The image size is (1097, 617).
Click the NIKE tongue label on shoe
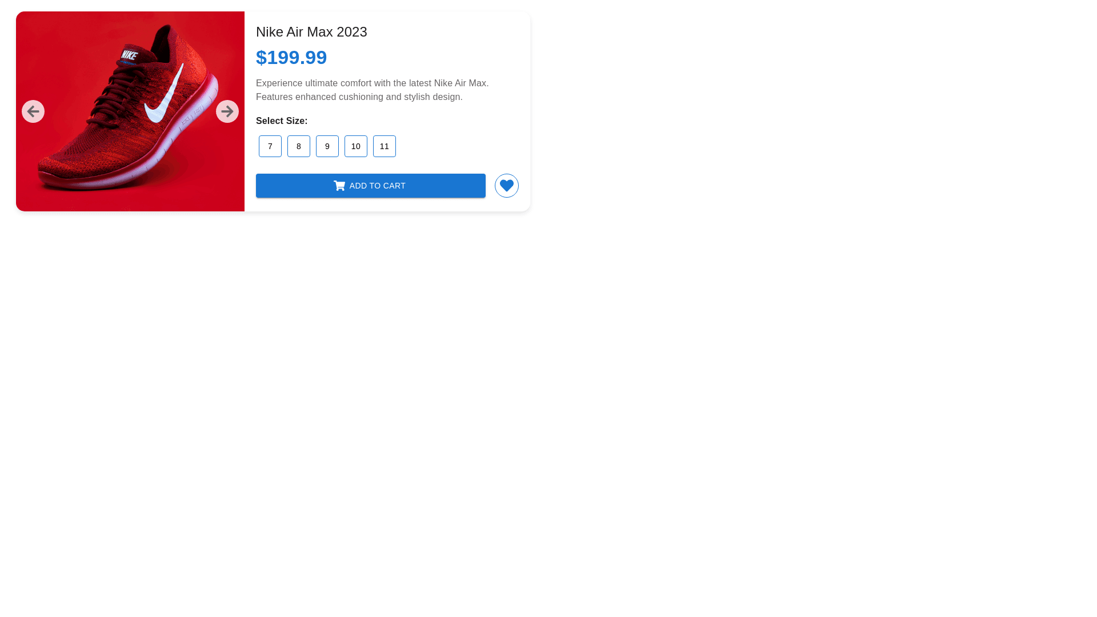coord(130,55)
